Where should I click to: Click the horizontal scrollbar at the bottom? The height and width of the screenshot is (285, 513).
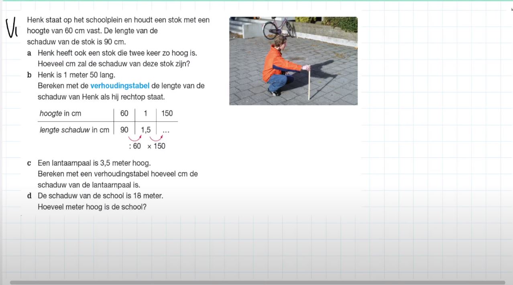coord(257,283)
